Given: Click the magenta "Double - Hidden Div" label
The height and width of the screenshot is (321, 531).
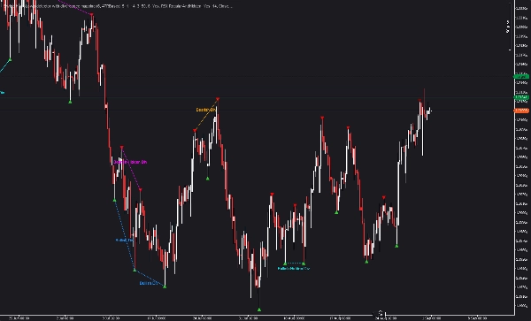Looking at the screenshot, I should tap(130, 162).
